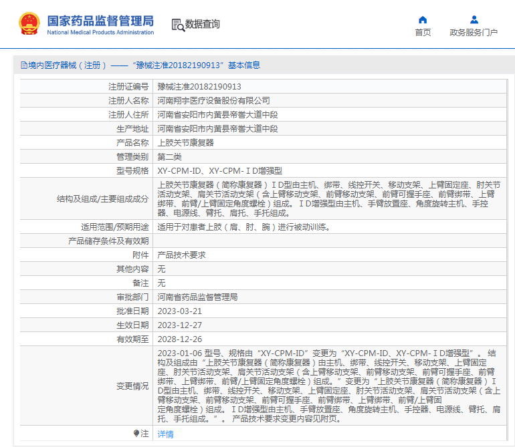Image resolution: width=515 pixels, height=447 pixels.
Task: Click the 其他内容 row label
Action: (132, 269)
